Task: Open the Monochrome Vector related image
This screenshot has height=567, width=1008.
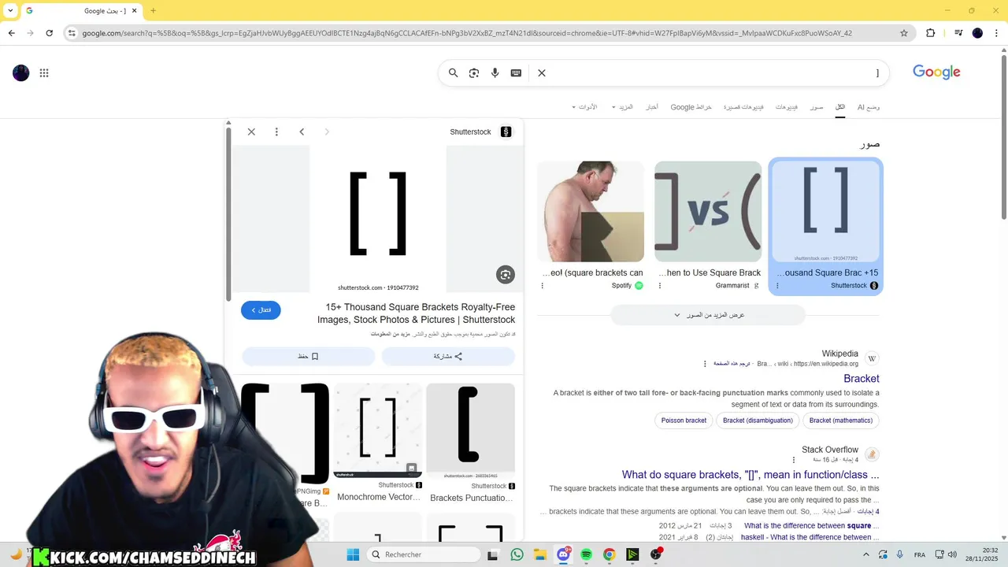Action: [x=378, y=431]
